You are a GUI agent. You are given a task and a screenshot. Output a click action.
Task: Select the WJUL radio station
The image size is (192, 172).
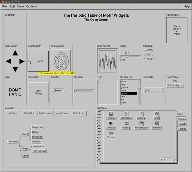click(148, 54)
